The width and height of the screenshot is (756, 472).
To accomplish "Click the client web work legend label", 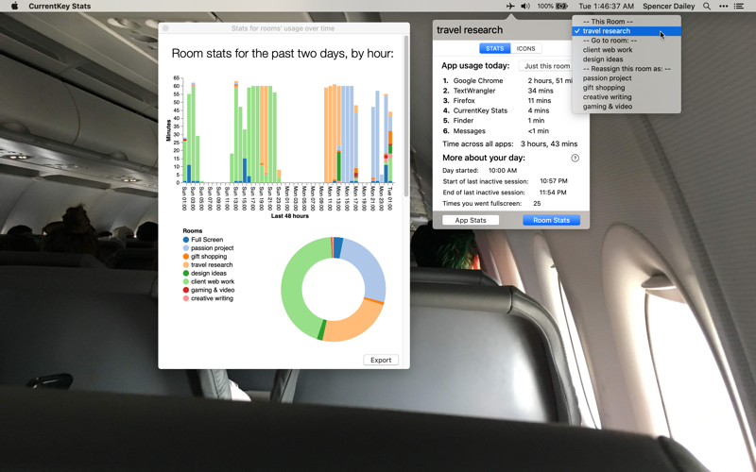I will point(213,281).
